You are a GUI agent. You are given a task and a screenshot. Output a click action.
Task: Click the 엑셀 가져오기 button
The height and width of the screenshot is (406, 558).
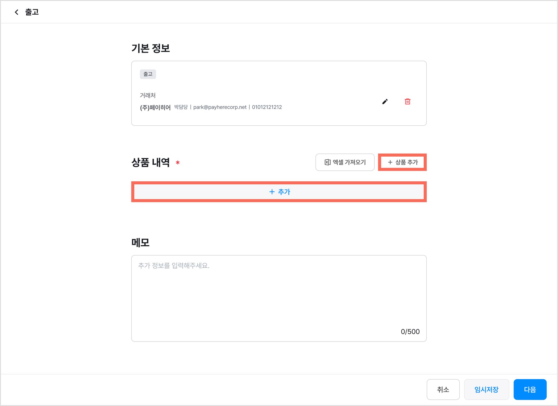coord(345,162)
